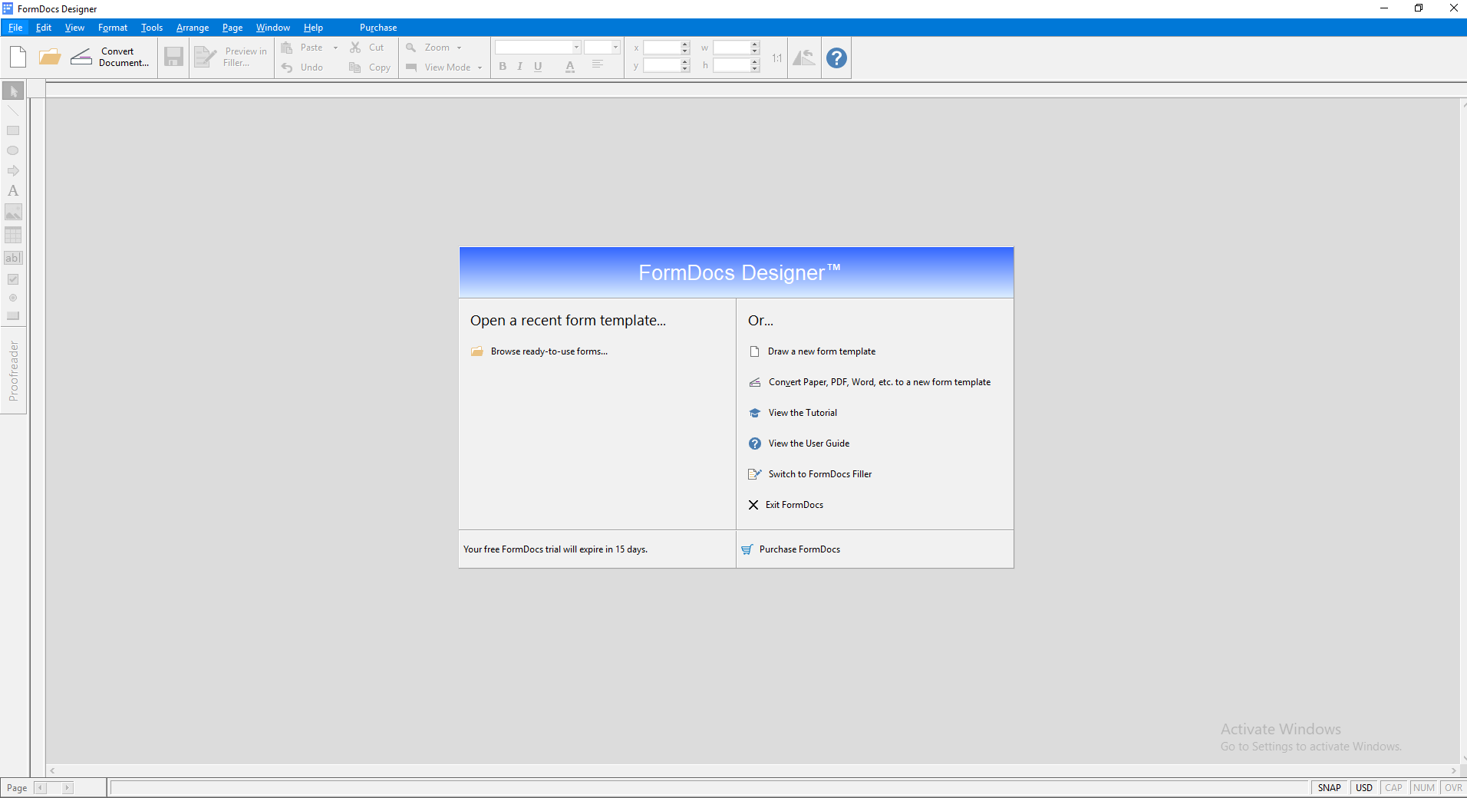Click the Save floppy disk icon
This screenshot has width=1467, height=798.
coord(174,57)
